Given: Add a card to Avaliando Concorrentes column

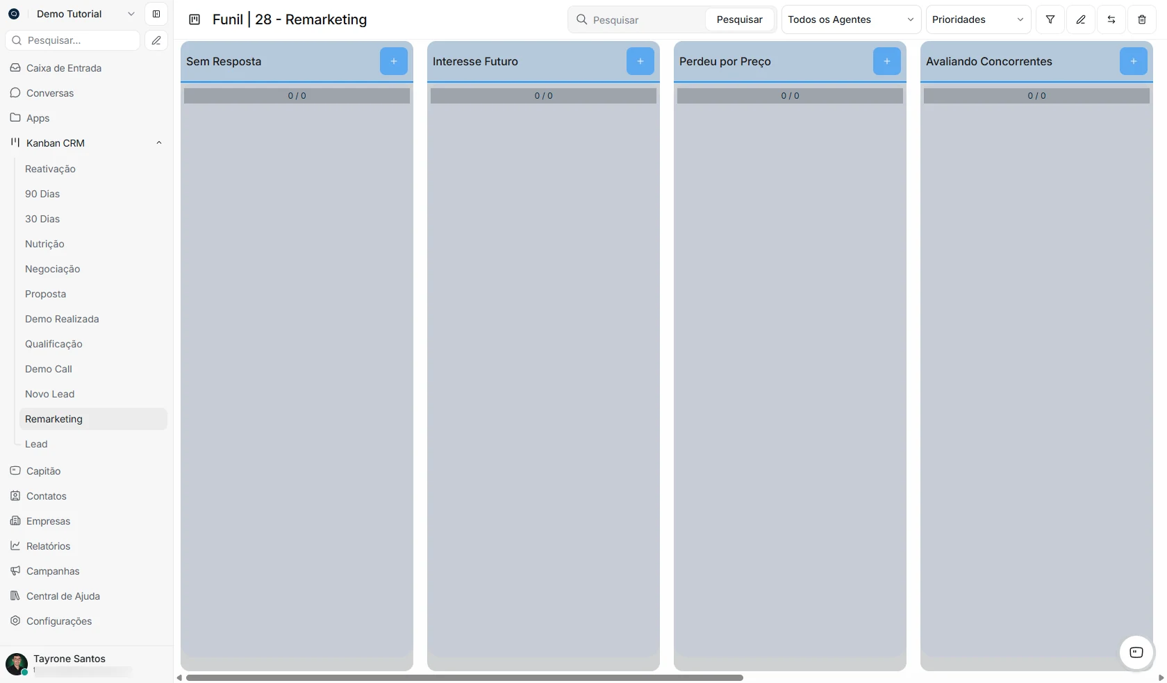Looking at the screenshot, I should tap(1133, 61).
